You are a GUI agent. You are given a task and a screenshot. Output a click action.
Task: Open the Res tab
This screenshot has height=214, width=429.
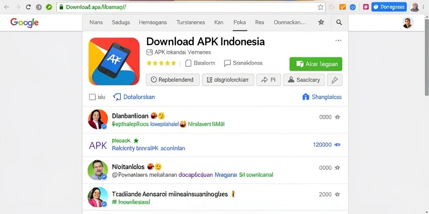click(x=260, y=23)
